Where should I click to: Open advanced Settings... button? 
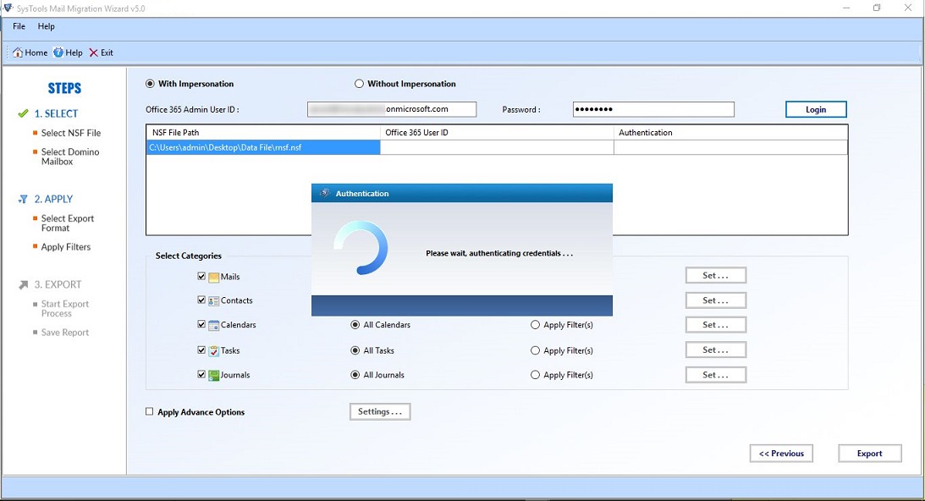click(x=380, y=412)
